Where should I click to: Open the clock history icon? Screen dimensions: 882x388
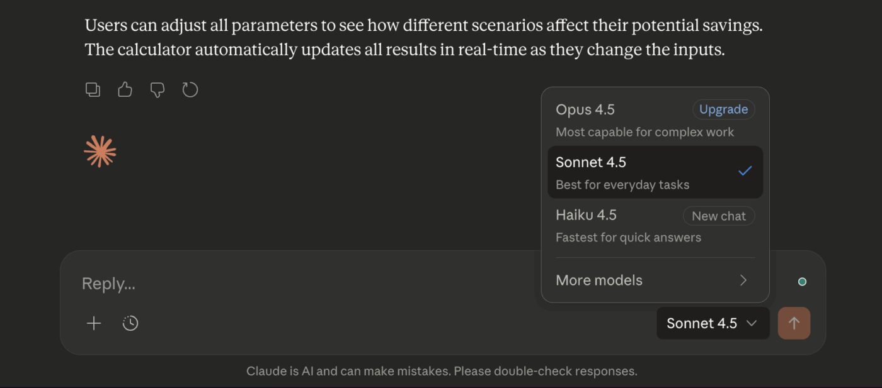tap(130, 323)
